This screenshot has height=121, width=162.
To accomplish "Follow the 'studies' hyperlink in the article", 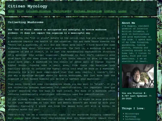I will tap(19, 118).
